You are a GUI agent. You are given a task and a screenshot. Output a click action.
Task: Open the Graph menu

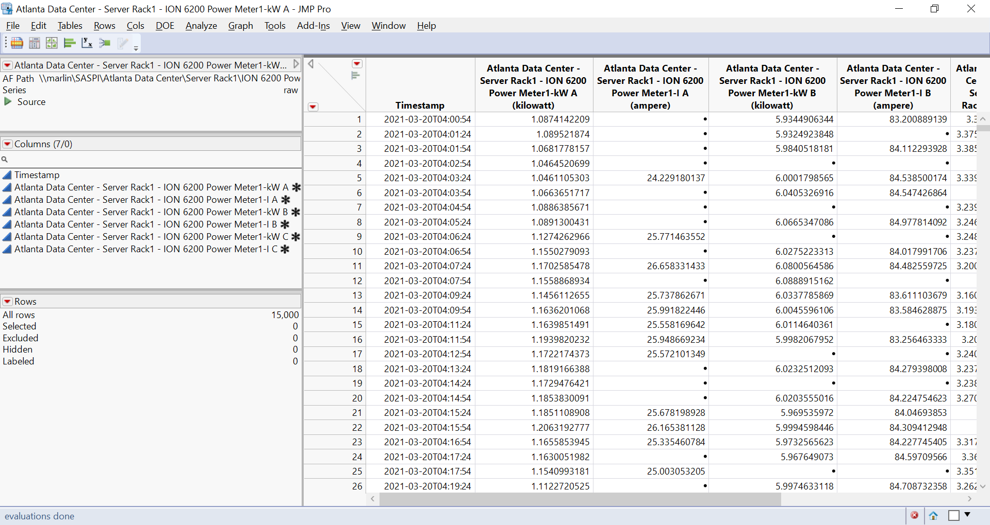tap(240, 26)
